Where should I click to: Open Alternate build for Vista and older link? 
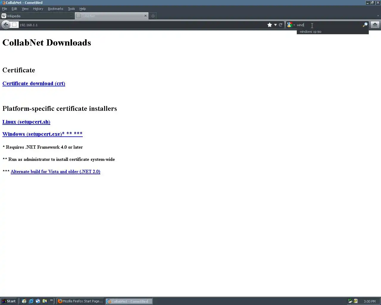(x=55, y=172)
